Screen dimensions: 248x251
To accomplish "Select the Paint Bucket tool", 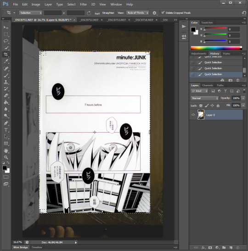I will [x=6, y=102].
